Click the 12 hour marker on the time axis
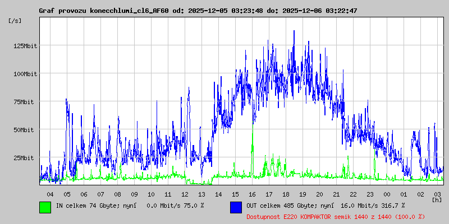 pyautogui.click(x=185, y=194)
